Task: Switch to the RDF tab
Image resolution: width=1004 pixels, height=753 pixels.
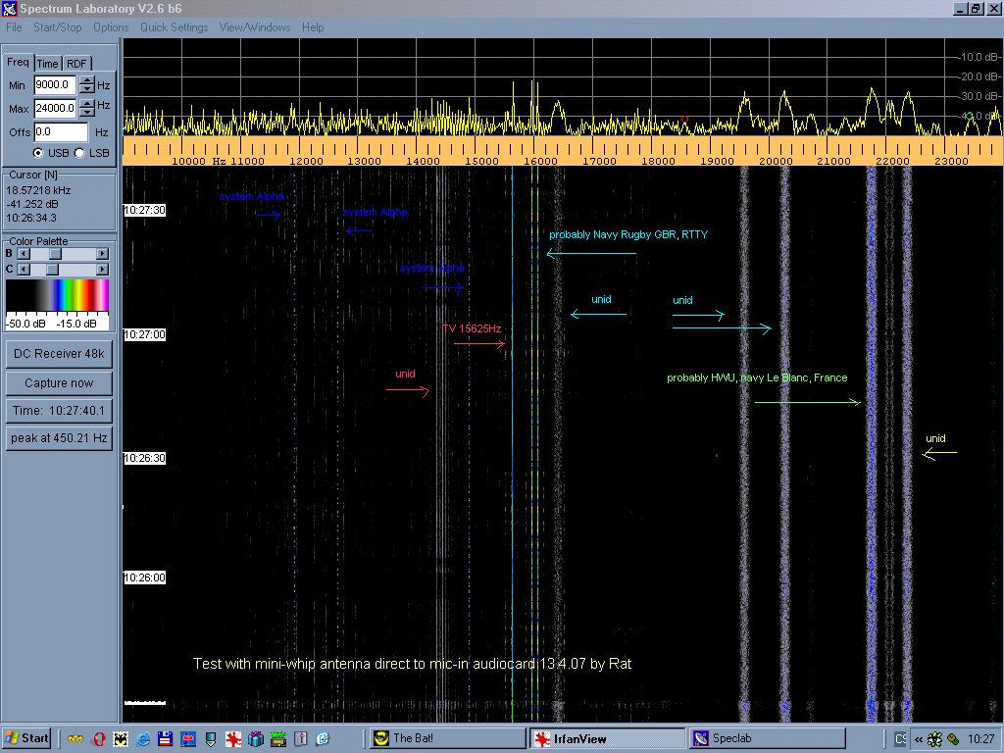Action: coord(76,64)
